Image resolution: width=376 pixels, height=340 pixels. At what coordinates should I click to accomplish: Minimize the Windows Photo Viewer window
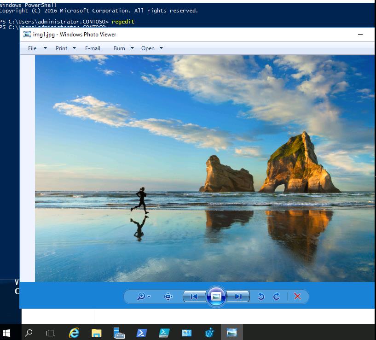(x=360, y=35)
